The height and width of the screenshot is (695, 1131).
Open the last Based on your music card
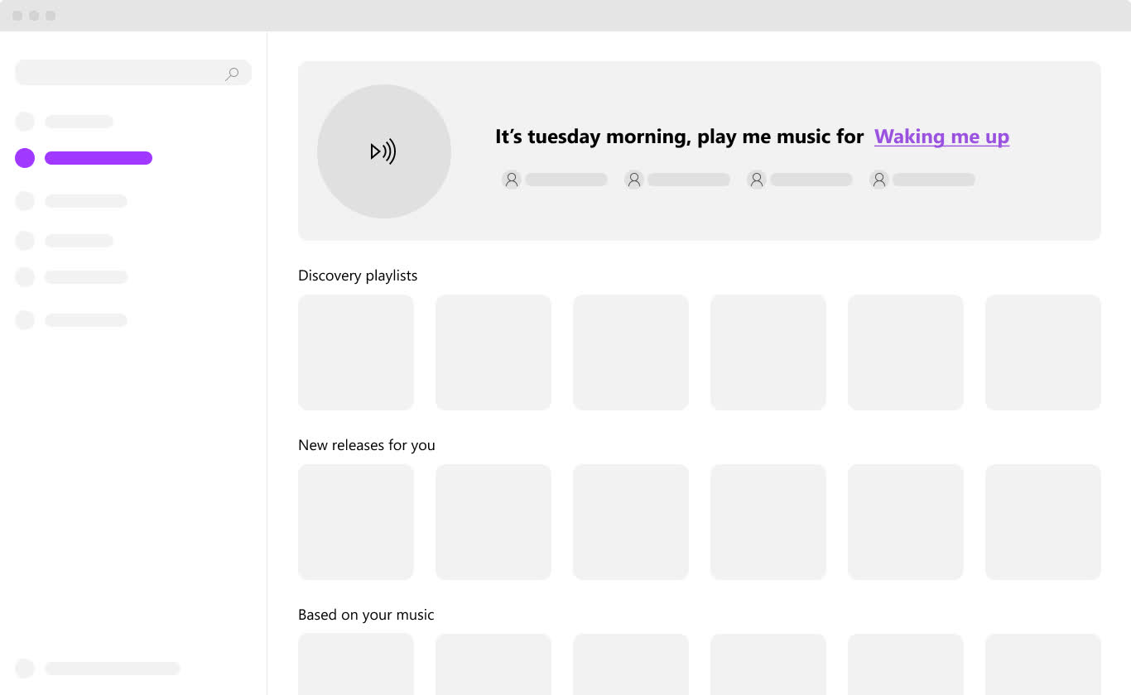point(1043,664)
